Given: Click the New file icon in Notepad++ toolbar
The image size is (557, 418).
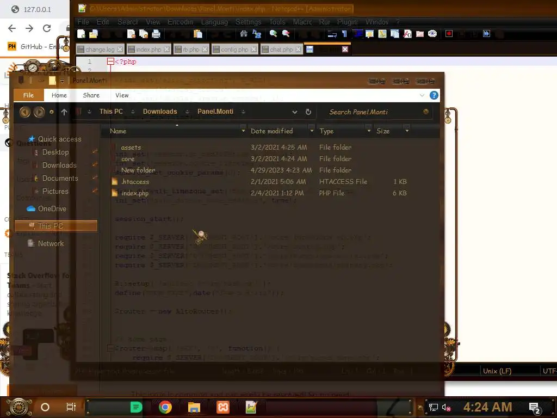Looking at the screenshot, I should point(82,34).
